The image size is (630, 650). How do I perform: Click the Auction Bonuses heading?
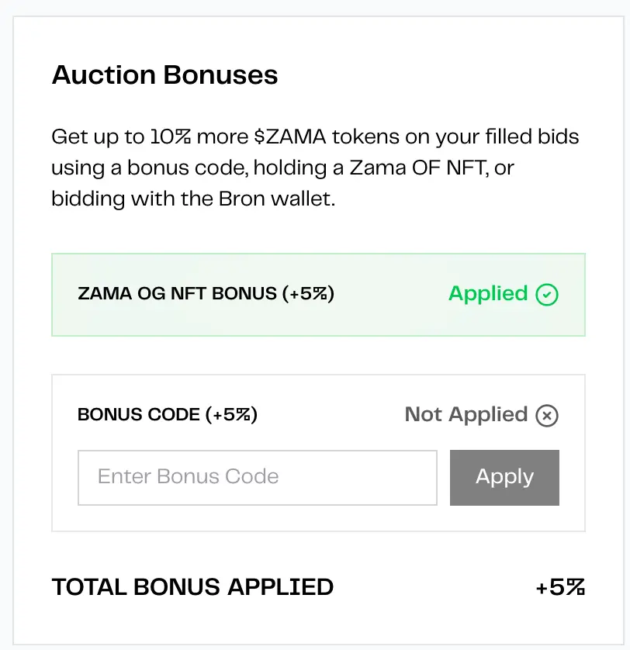coord(164,75)
